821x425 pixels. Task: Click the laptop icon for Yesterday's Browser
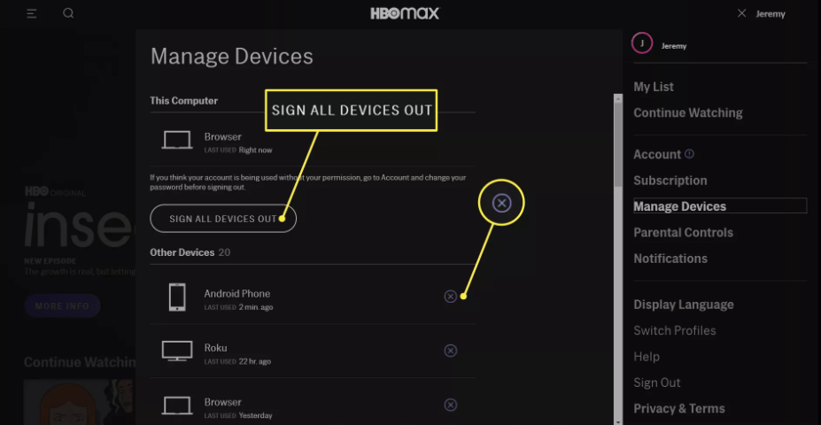coord(177,406)
